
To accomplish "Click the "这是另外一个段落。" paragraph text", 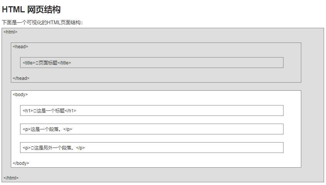I will click(x=54, y=148).
